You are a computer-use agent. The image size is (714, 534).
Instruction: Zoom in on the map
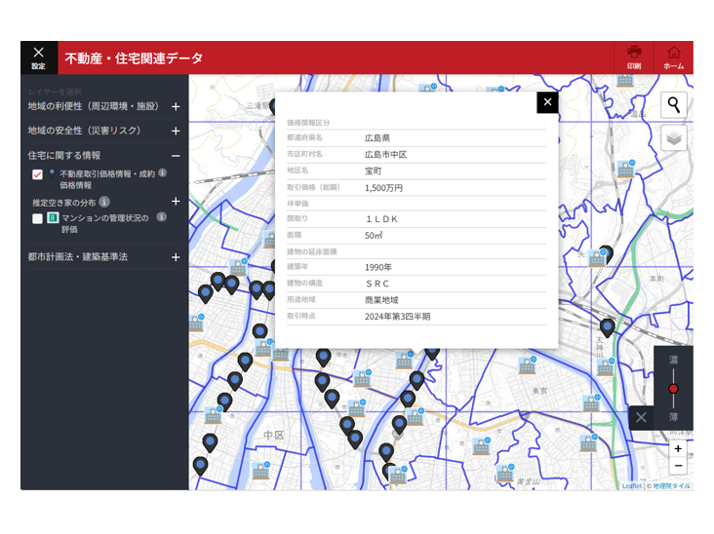coord(678,449)
